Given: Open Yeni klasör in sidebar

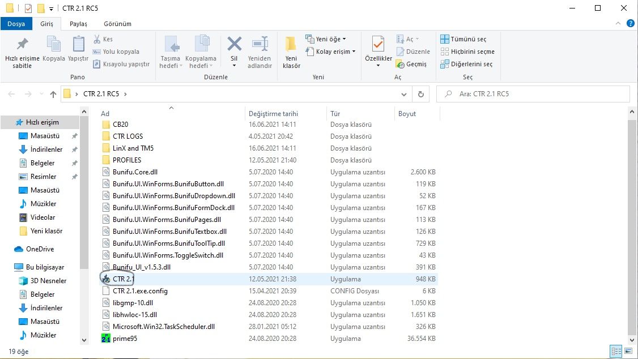Looking at the screenshot, I should pyautogui.click(x=41, y=231).
